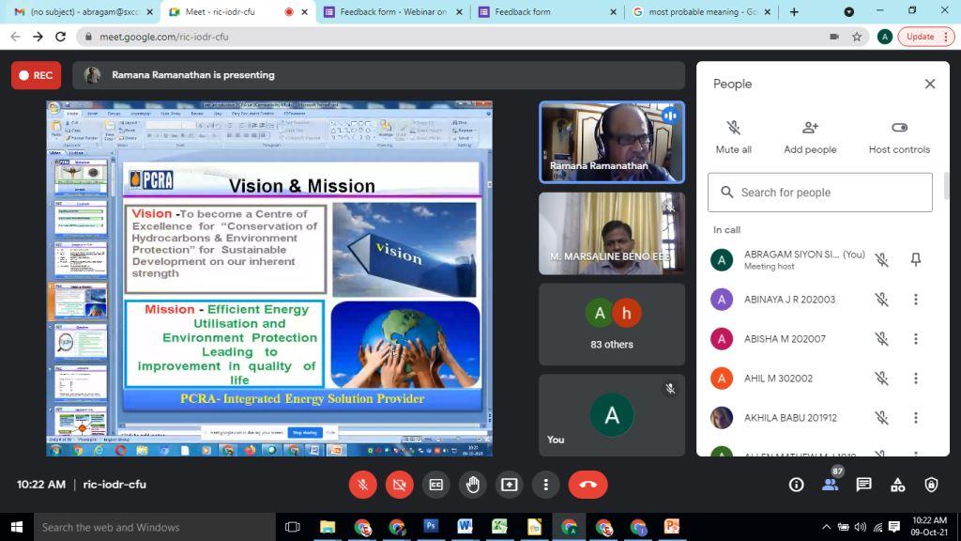
Task: Pin ABRAGAM SIYON to the screen
Action: click(x=915, y=259)
